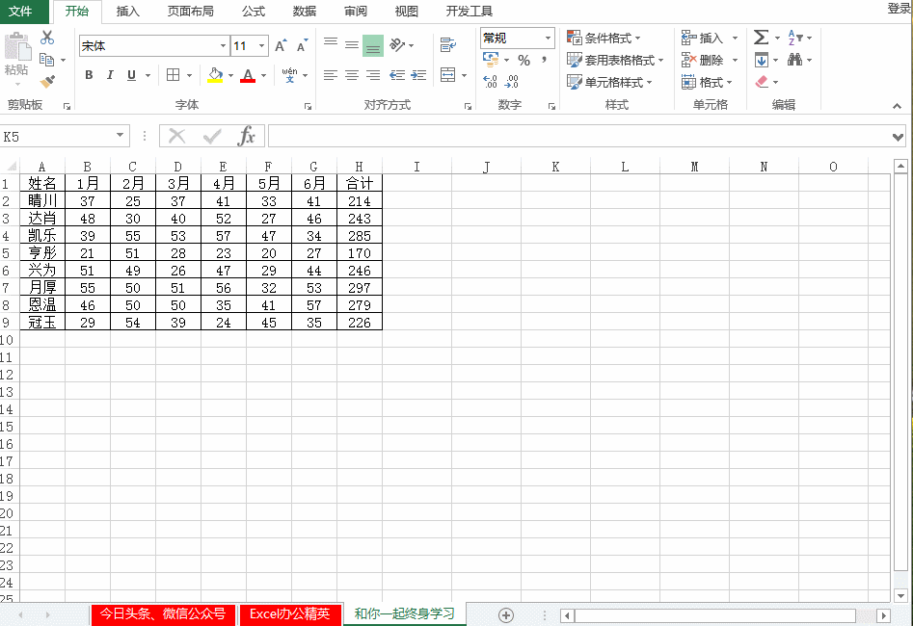Select cell containing 297
The height and width of the screenshot is (626, 913).
tap(360, 288)
